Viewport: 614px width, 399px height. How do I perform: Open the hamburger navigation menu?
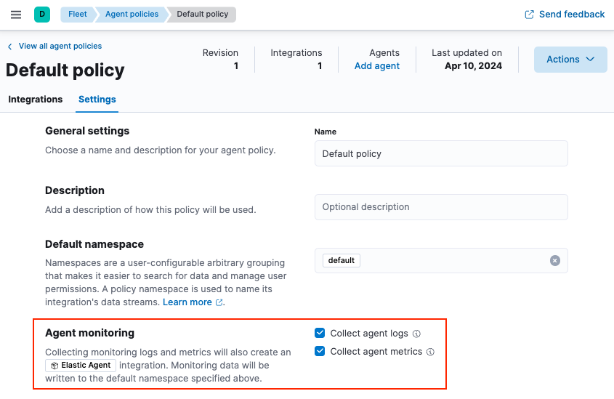tap(16, 15)
